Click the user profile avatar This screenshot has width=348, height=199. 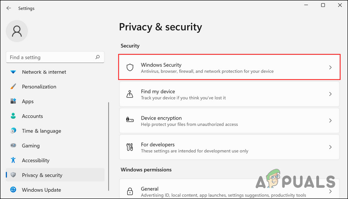17,31
